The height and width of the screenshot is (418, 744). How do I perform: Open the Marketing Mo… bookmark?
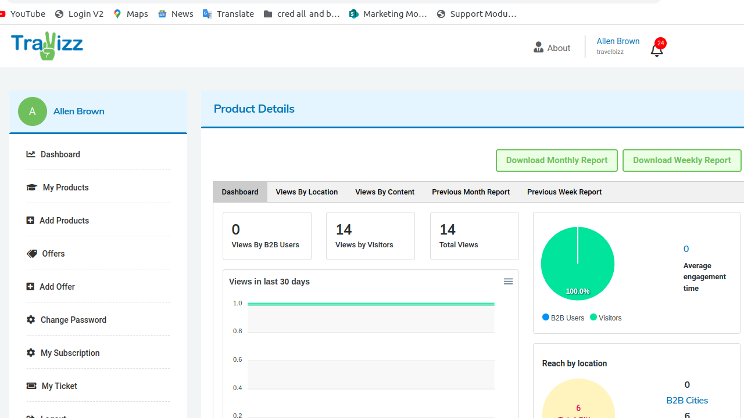tap(388, 14)
